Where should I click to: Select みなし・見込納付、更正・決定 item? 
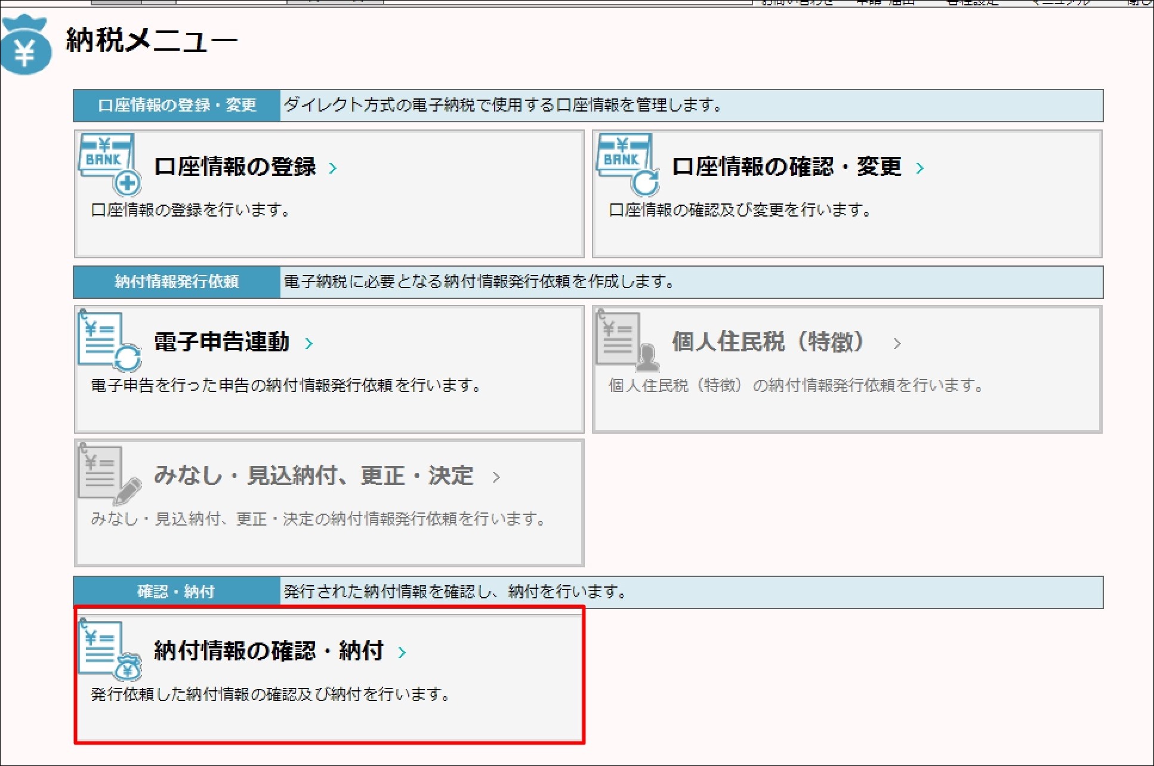(x=313, y=475)
